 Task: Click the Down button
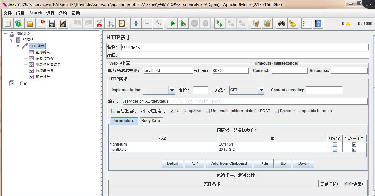click(x=303, y=163)
